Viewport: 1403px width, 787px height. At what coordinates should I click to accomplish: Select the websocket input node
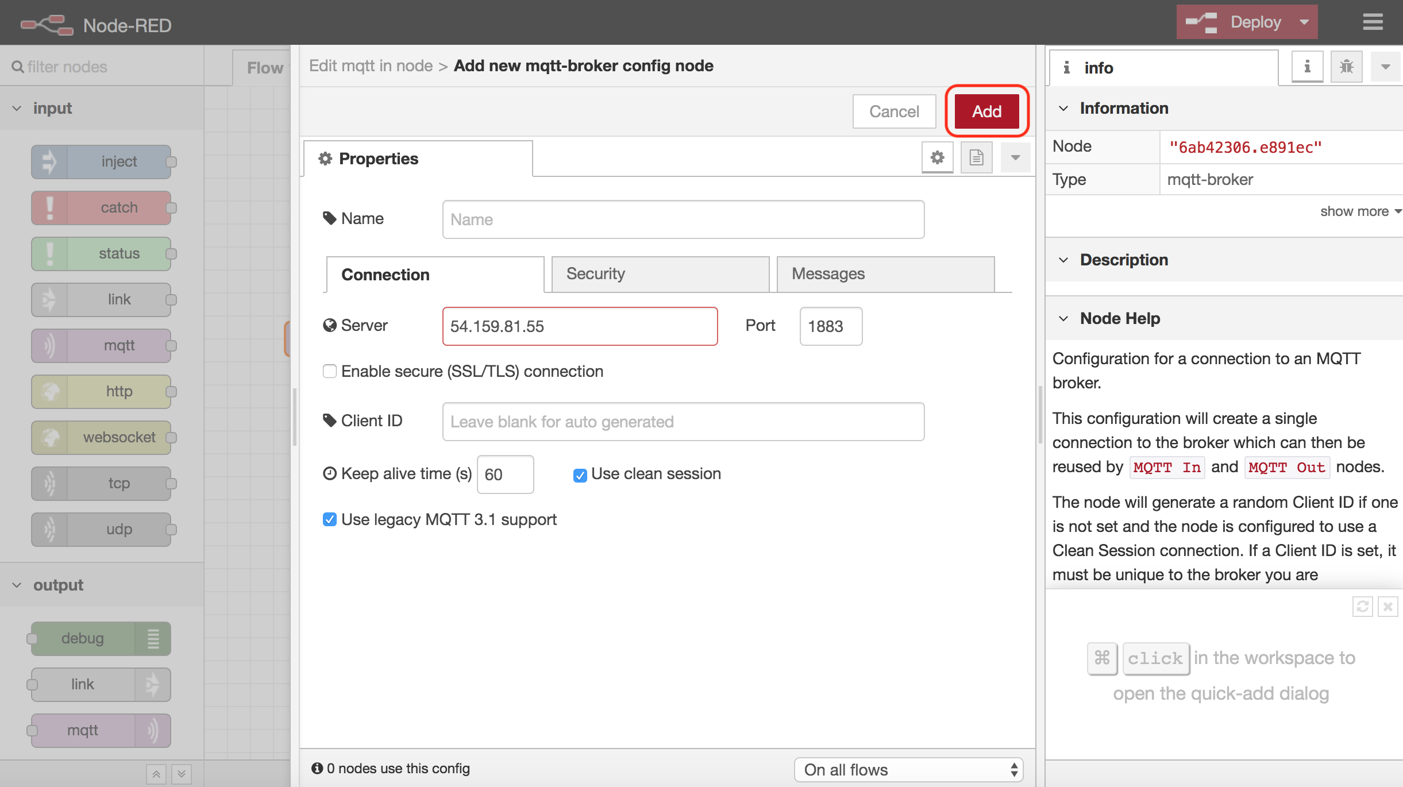(102, 437)
